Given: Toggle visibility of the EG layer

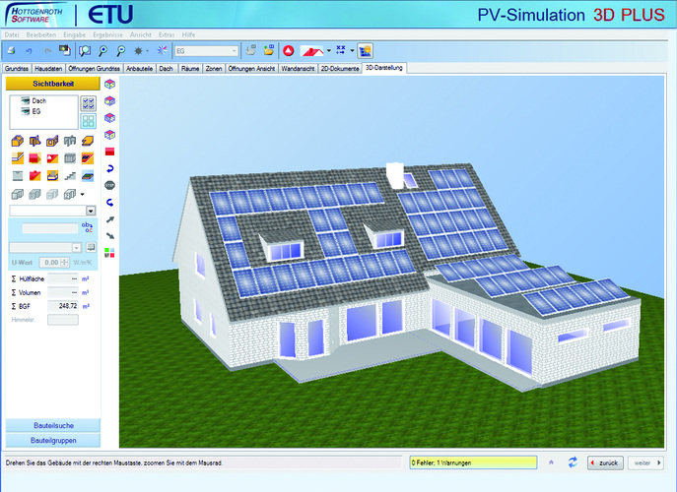Looking at the screenshot, I should (x=25, y=111).
